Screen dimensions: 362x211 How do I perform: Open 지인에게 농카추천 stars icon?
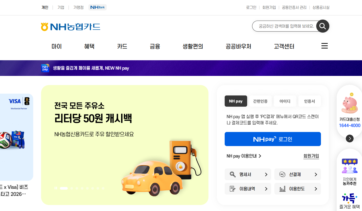point(350,166)
